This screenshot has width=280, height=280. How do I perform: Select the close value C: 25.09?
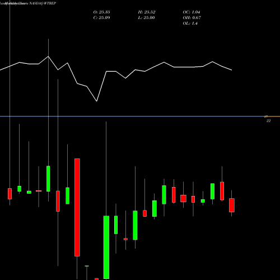pos(101,18)
